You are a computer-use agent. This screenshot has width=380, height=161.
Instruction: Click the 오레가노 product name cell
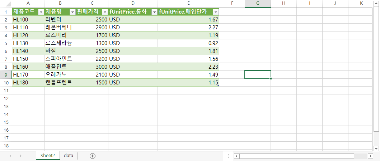click(60, 75)
